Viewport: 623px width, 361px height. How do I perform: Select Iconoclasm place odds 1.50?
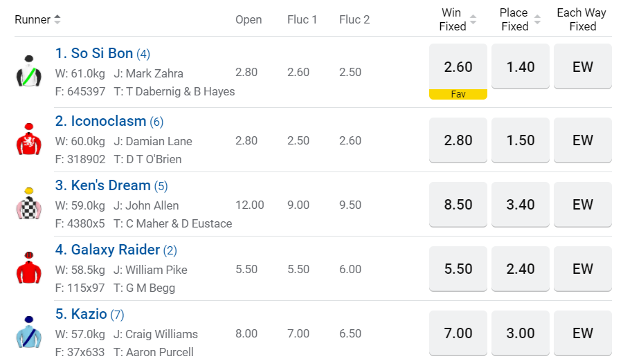521,140
